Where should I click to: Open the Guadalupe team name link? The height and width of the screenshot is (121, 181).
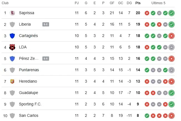[28, 93]
